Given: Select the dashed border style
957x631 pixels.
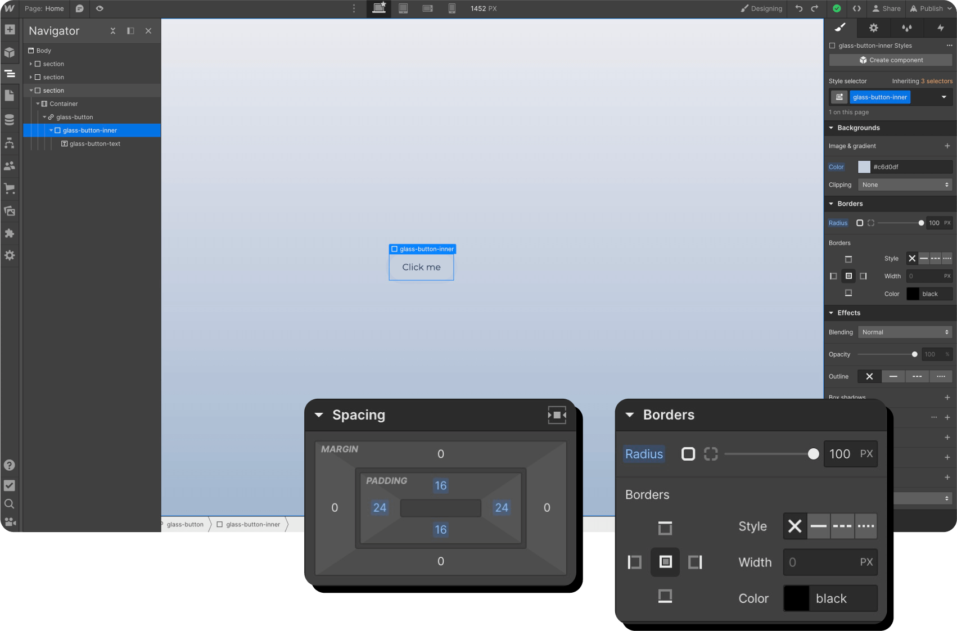Looking at the screenshot, I should (842, 526).
